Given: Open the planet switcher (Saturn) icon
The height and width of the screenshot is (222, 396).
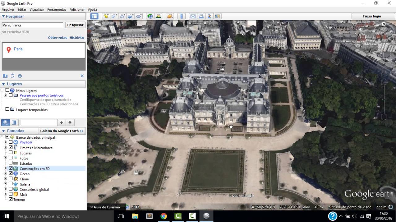Looking at the screenshot, I should 170,16.
